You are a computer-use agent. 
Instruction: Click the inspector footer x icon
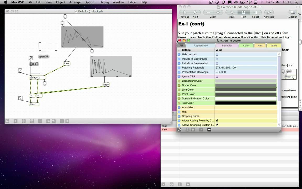(x=201, y=130)
